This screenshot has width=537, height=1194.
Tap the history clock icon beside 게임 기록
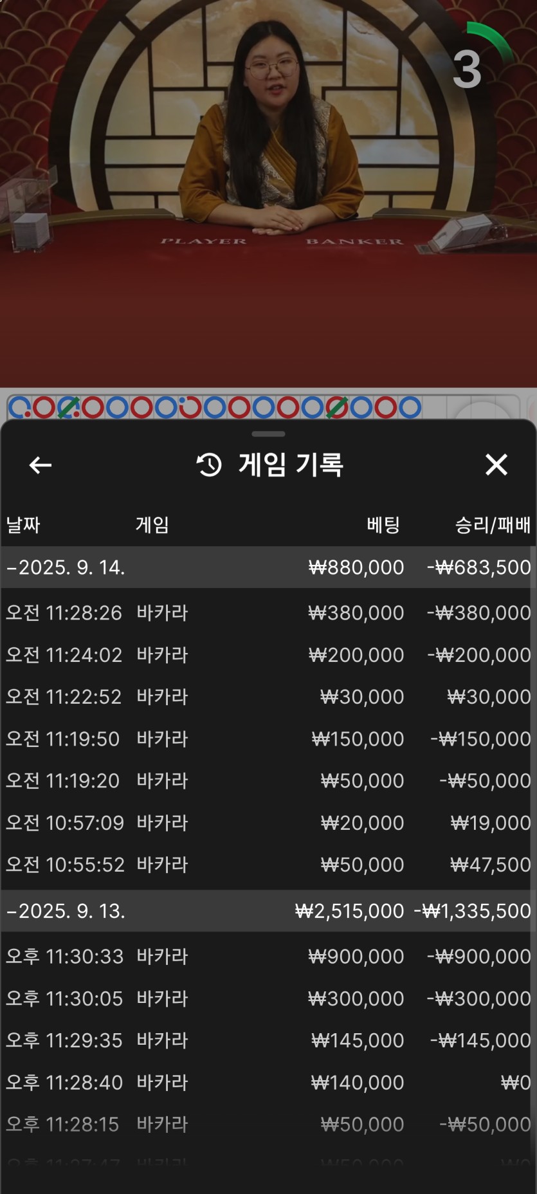[209, 464]
